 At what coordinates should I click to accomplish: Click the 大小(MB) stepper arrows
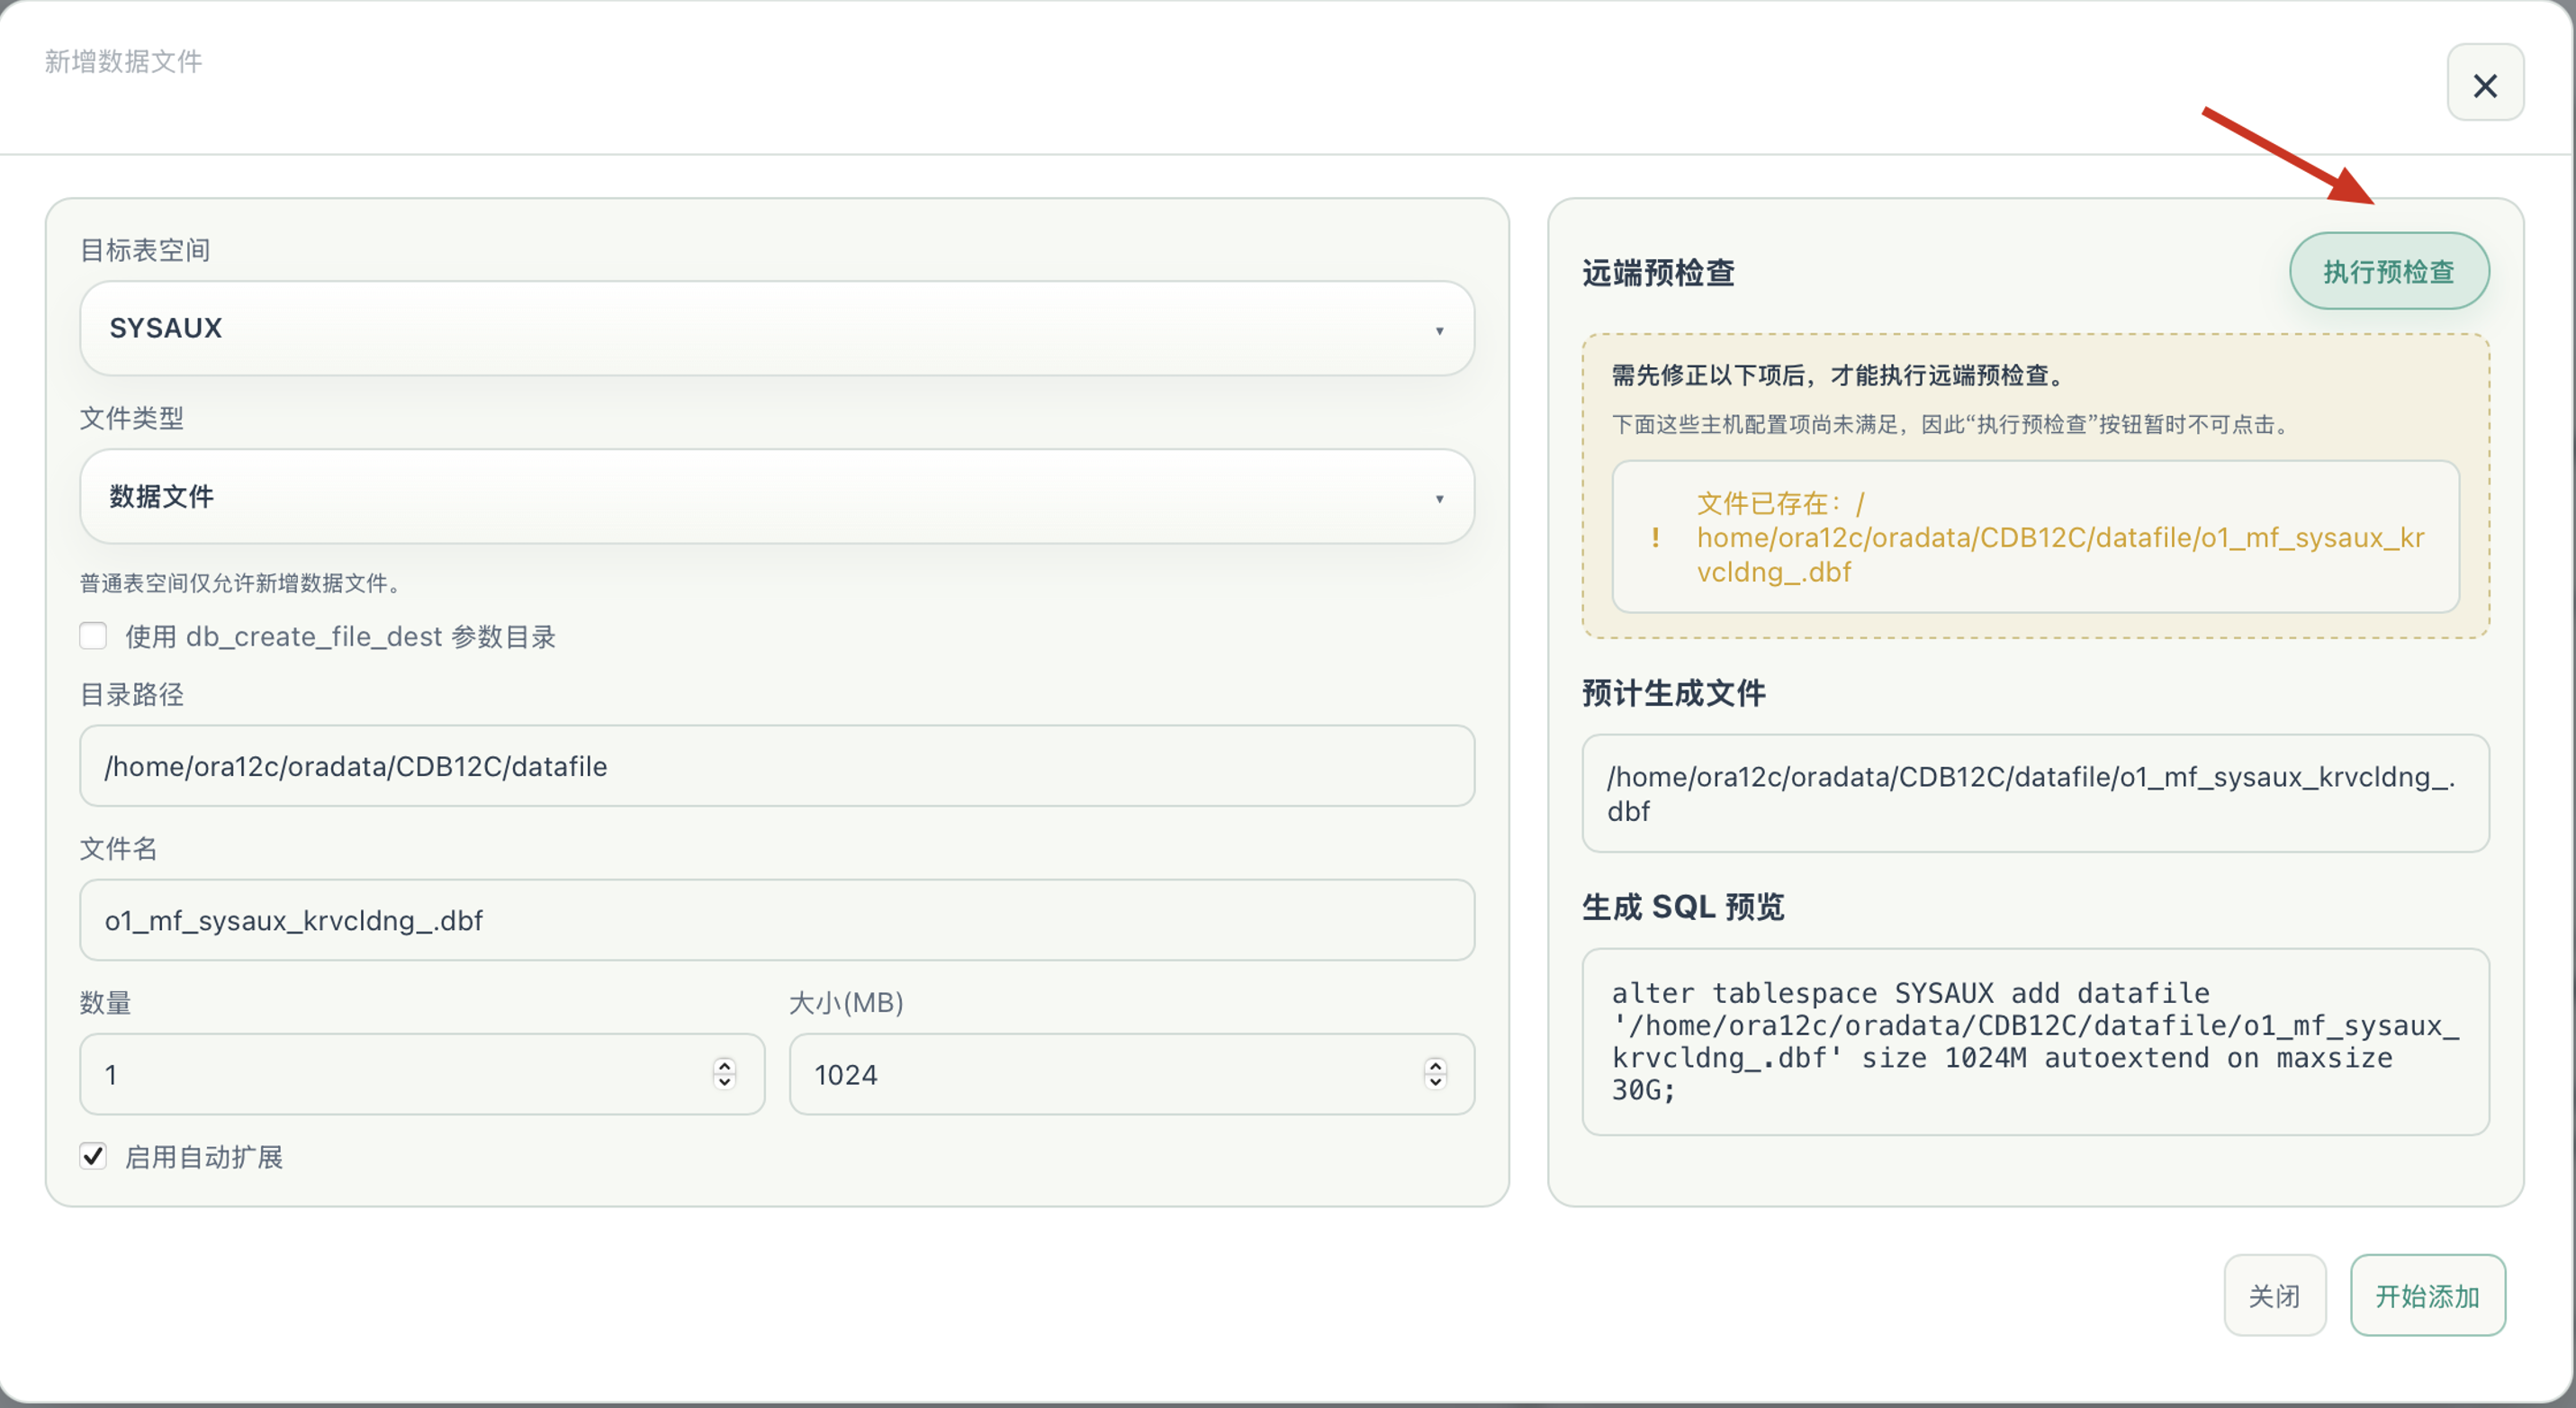[1435, 1074]
